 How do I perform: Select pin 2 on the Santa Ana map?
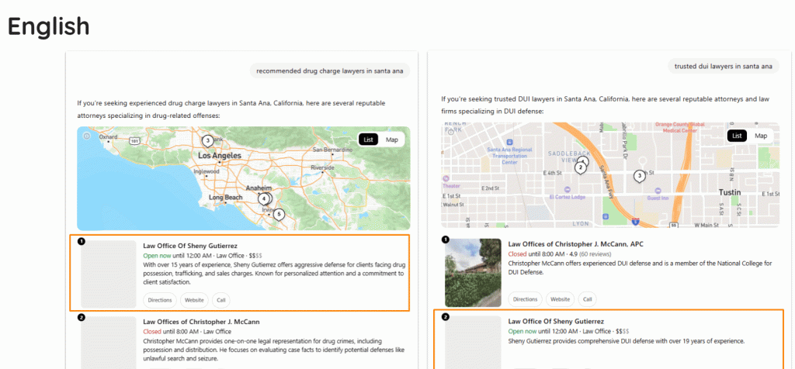coord(580,167)
